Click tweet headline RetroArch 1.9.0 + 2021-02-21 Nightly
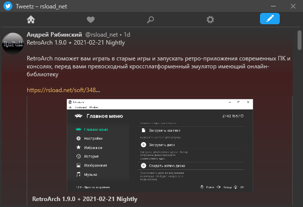The height and width of the screenshot is (207, 303). (76, 43)
